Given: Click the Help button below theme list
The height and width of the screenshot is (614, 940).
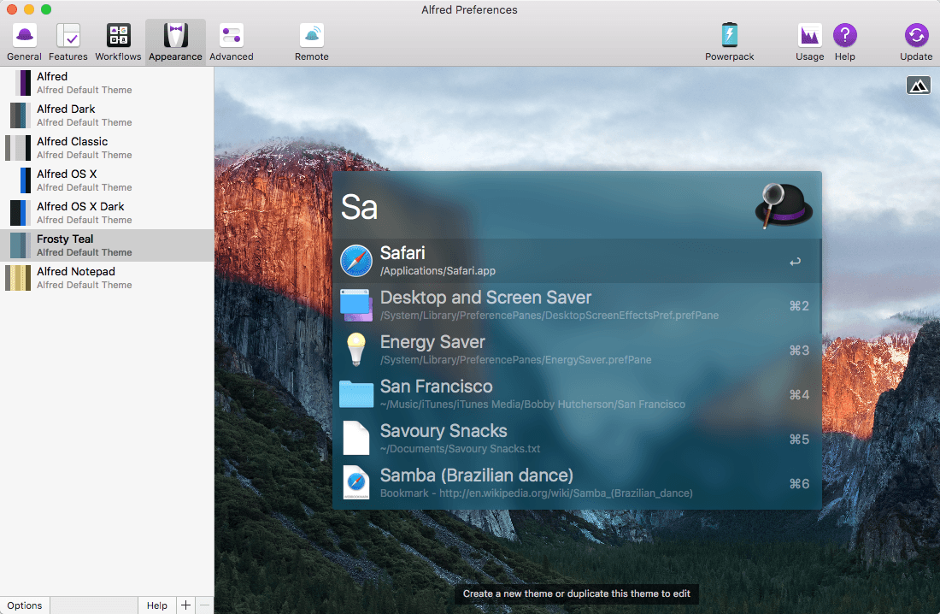Looking at the screenshot, I should (x=157, y=605).
